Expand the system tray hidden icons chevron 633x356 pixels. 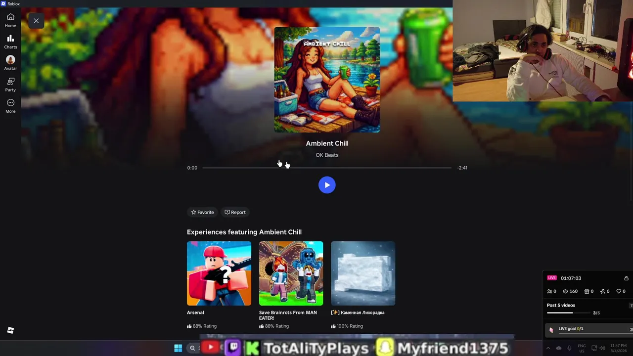[548, 348]
